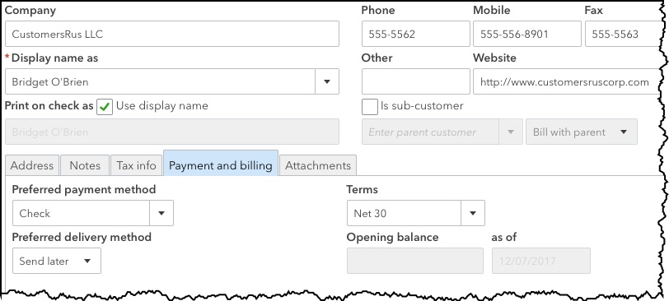This screenshot has width=669, height=301.
Task: Click the Display name field with Bridget O'Brien
Action: pos(160,81)
